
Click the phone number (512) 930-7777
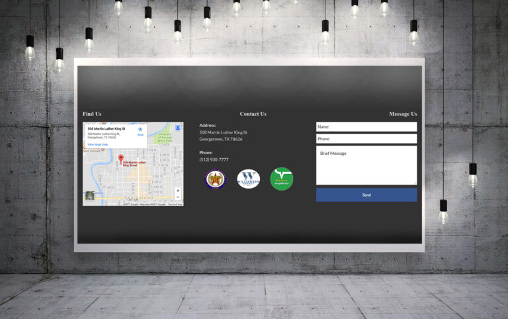coord(214,159)
